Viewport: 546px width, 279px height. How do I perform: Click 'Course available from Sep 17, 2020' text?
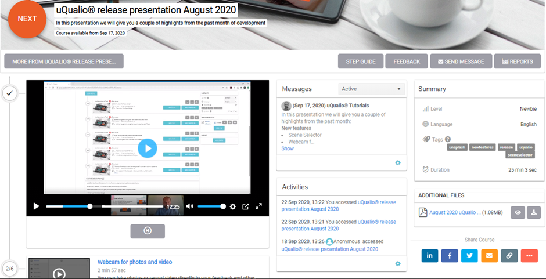91,33
